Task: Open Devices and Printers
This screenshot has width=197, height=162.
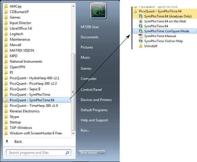Action: [x=96, y=100]
